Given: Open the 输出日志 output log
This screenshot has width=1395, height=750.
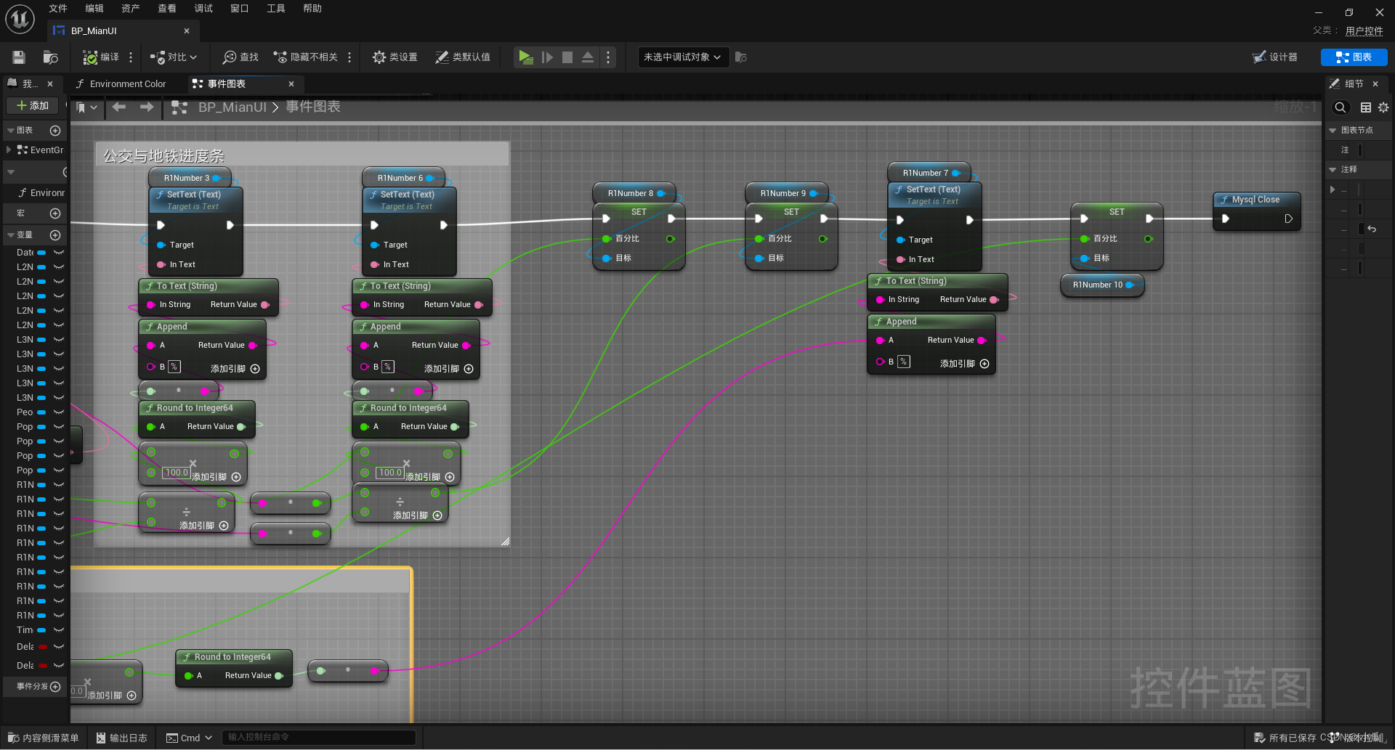Looking at the screenshot, I should pyautogui.click(x=122, y=738).
